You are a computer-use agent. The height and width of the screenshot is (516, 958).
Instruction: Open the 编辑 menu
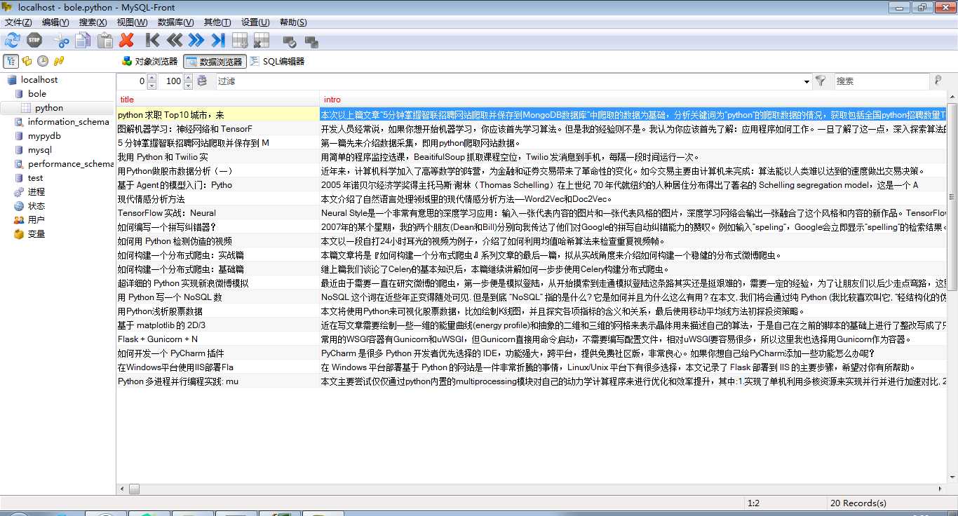click(x=56, y=22)
